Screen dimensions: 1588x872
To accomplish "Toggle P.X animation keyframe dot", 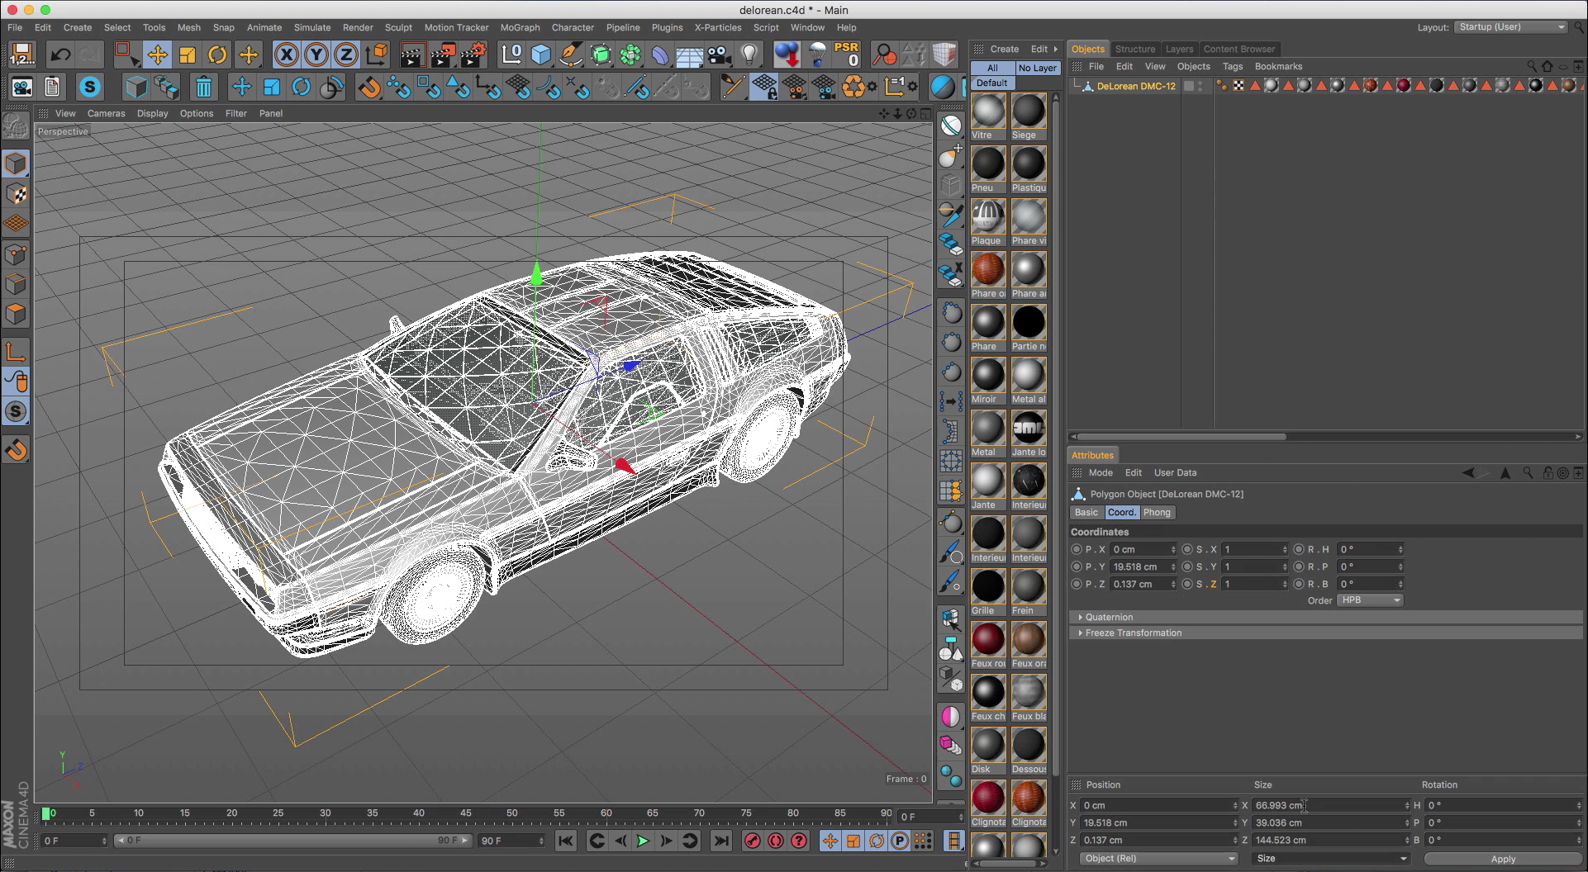I will click(1076, 549).
